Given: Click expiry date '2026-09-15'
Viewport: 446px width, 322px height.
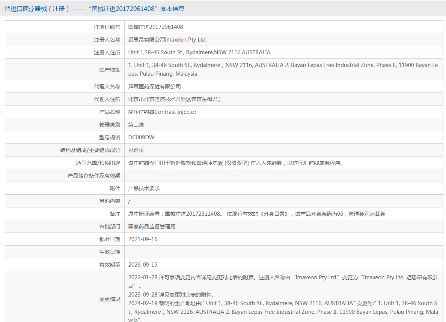Looking at the screenshot, I should (x=143, y=265).
